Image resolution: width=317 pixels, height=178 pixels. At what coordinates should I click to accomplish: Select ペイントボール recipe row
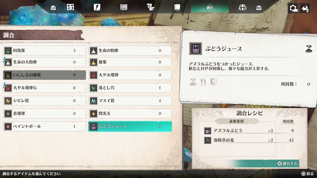tap(45, 126)
